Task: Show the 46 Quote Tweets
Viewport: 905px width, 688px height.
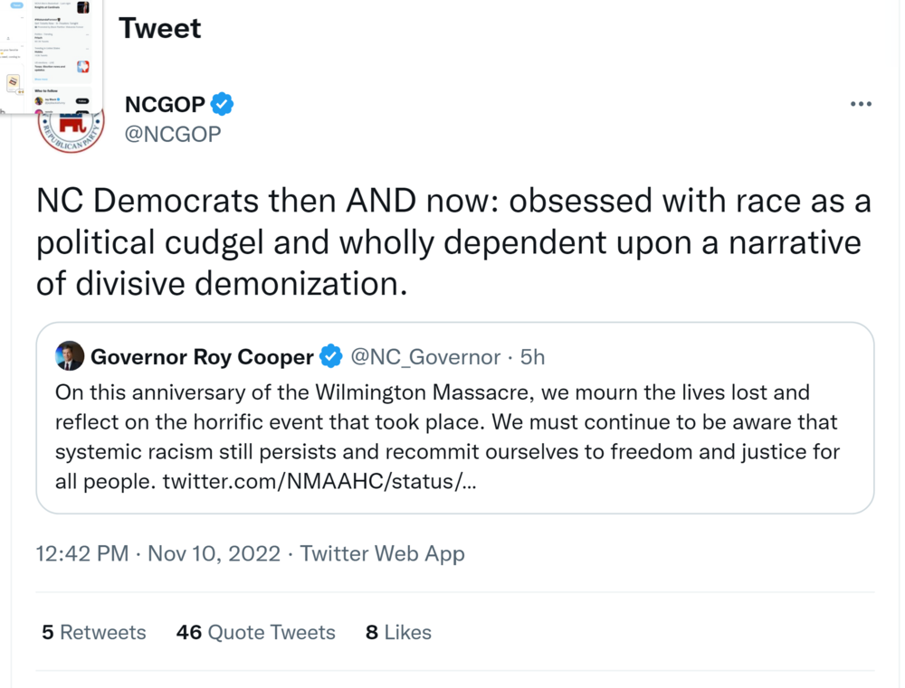Action: (256, 632)
